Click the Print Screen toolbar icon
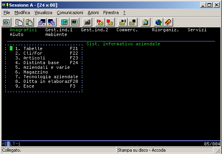222x154 pixels. click(6, 22)
